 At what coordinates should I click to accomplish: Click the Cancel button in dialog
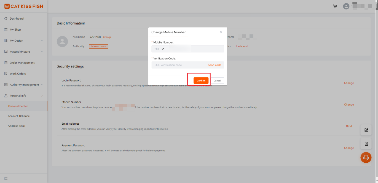click(x=217, y=81)
